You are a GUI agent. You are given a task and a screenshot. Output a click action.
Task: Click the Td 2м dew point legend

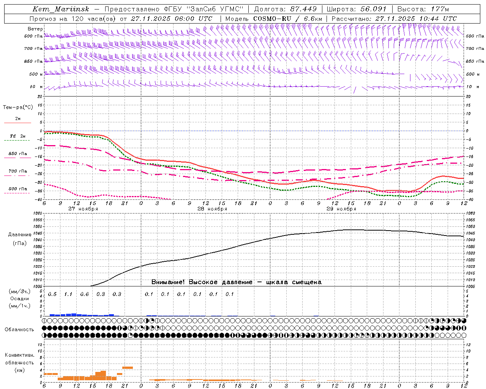click(x=17, y=136)
